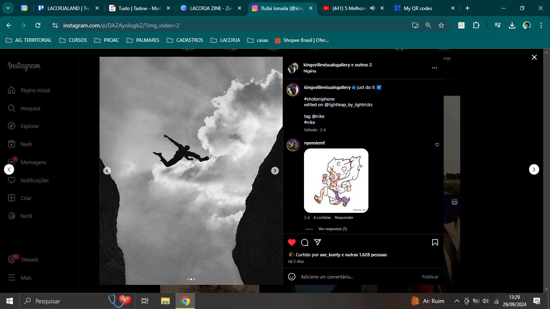Viewport: 550px width, 309px height.
Task: Switch to the LACORJALAND browser tab
Action: click(x=68, y=8)
